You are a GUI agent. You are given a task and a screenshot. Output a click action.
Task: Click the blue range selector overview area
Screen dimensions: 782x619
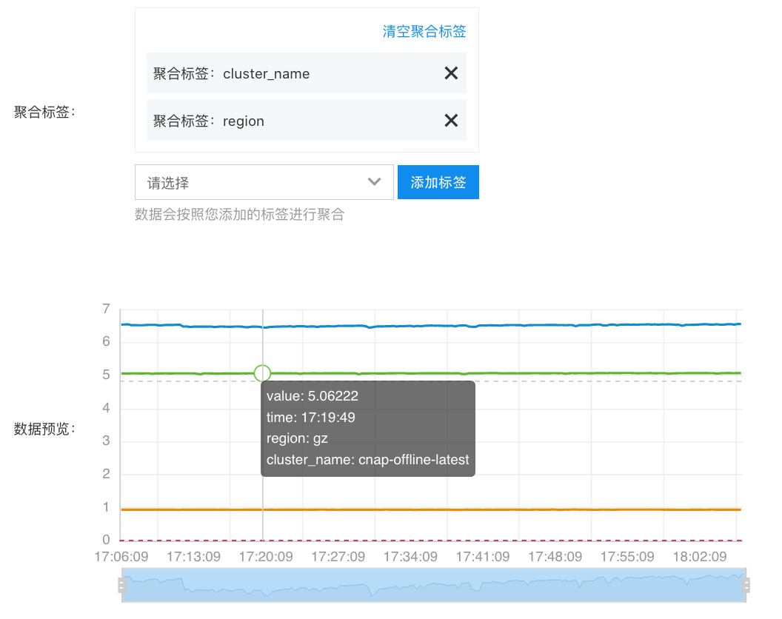pyautogui.click(x=434, y=585)
